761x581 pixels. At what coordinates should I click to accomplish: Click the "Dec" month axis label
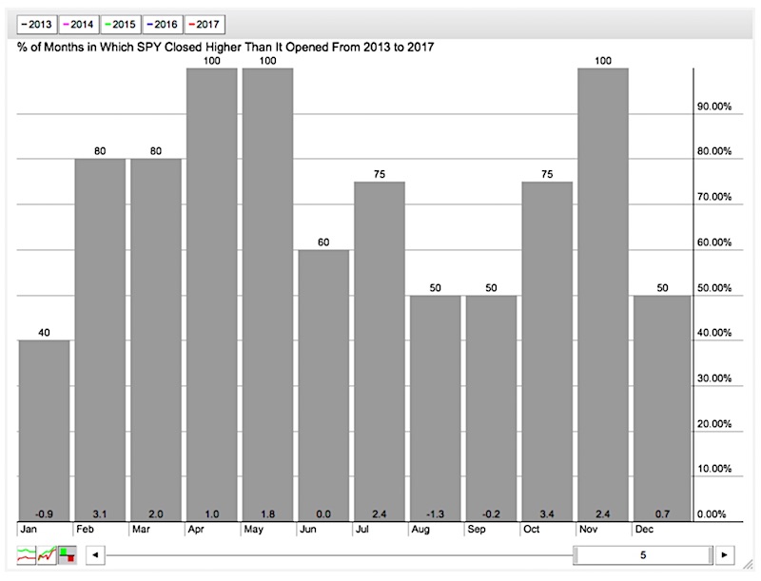[645, 529]
